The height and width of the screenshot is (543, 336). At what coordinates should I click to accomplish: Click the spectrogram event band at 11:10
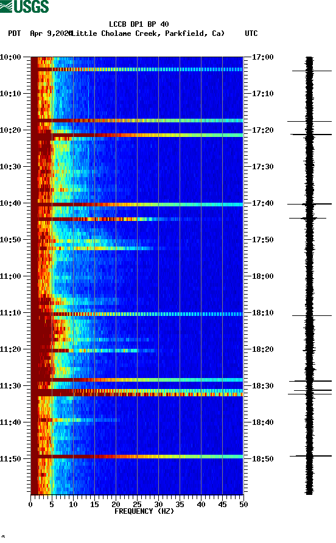tap(137, 314)
